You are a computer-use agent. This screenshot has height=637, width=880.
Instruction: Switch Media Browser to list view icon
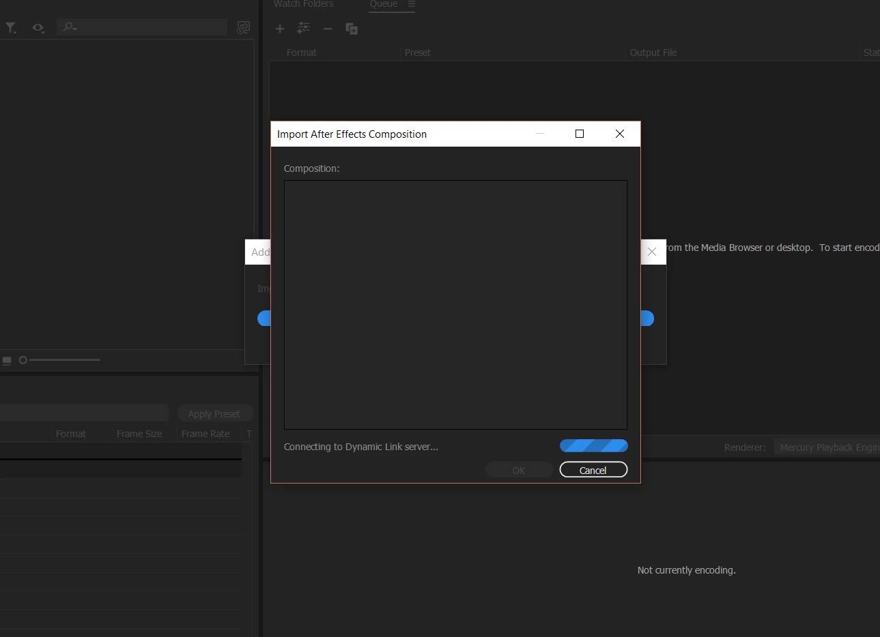(7, 360)
